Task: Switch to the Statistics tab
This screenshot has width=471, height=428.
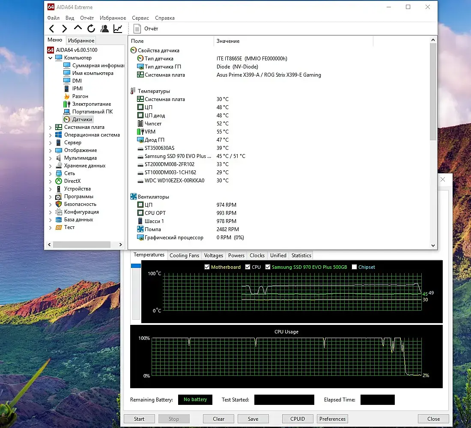Action: pos(301,255)
